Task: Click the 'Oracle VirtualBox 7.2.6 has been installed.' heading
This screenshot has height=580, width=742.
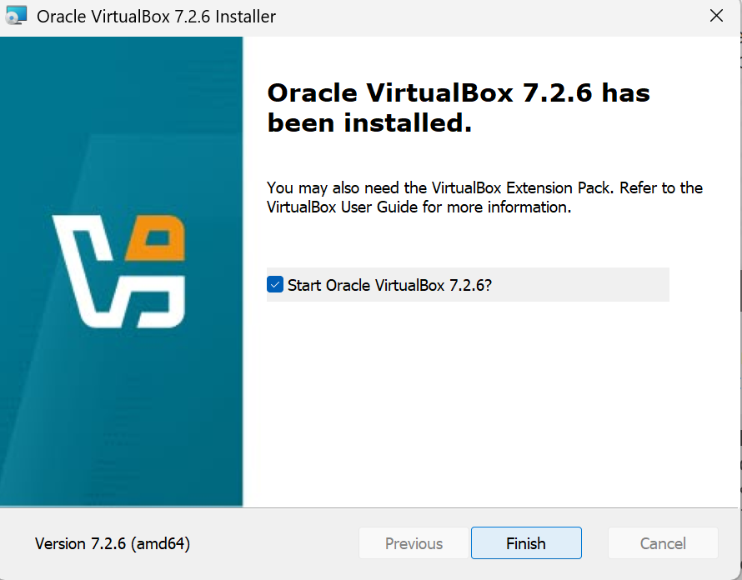Action: (458, 107)
